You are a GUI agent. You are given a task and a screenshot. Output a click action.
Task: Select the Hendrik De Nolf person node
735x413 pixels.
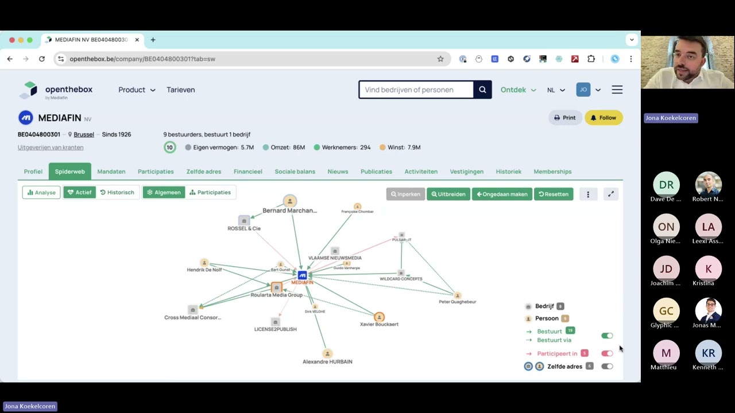pos(204,263)
